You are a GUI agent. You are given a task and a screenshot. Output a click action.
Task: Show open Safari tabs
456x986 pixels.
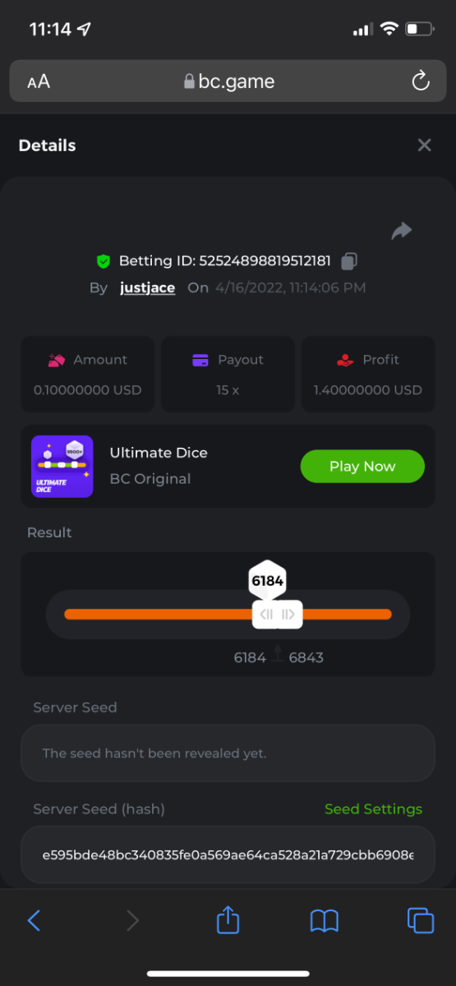click(421, 920)
